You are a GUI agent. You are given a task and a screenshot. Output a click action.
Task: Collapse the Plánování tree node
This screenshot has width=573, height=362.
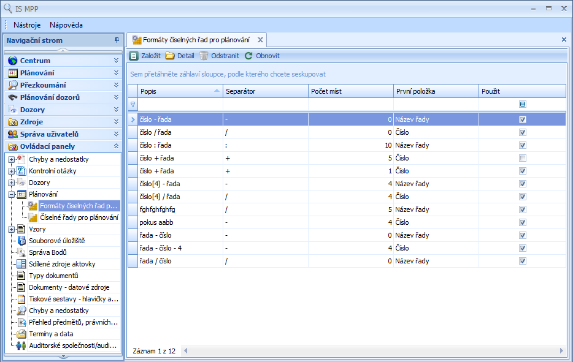pyautogui.click(x=11, y=195)
